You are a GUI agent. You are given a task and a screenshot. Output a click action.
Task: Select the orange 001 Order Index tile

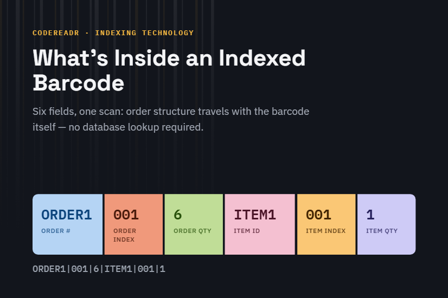tap(134, 224)
